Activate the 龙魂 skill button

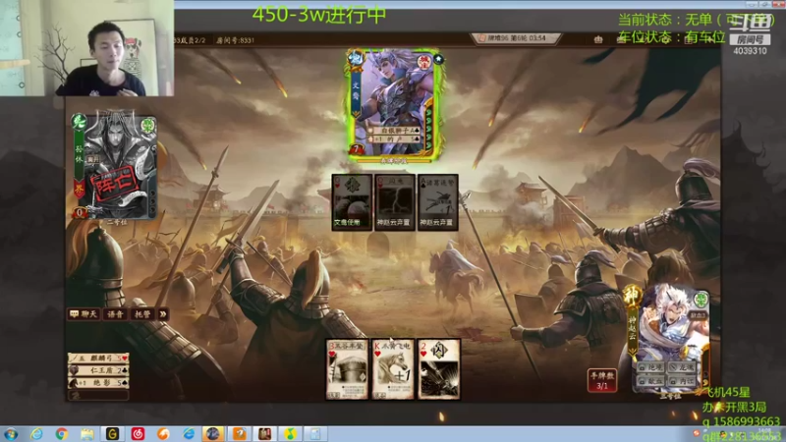[683, 367]
